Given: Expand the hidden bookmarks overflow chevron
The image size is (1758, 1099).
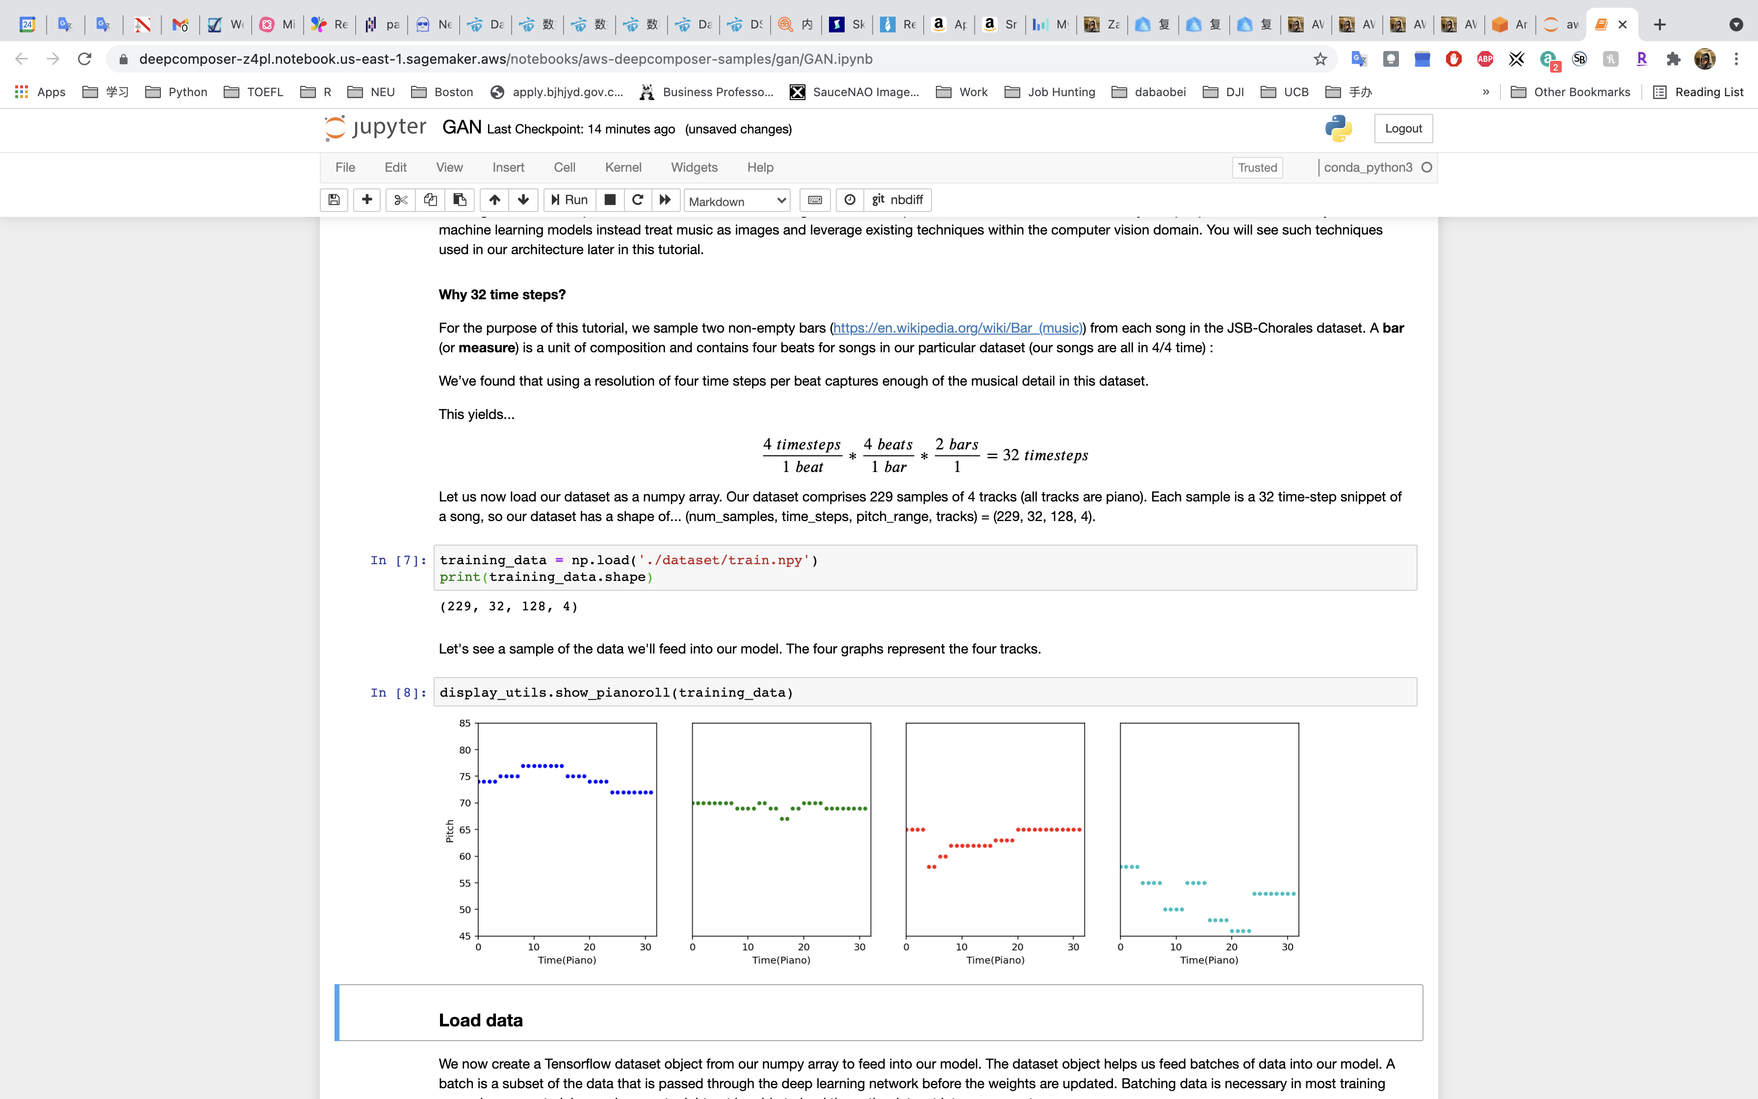Looking at the screenshot, I should 1486,92.
